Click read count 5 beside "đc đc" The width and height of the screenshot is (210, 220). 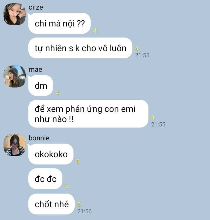tap(67, 186)
